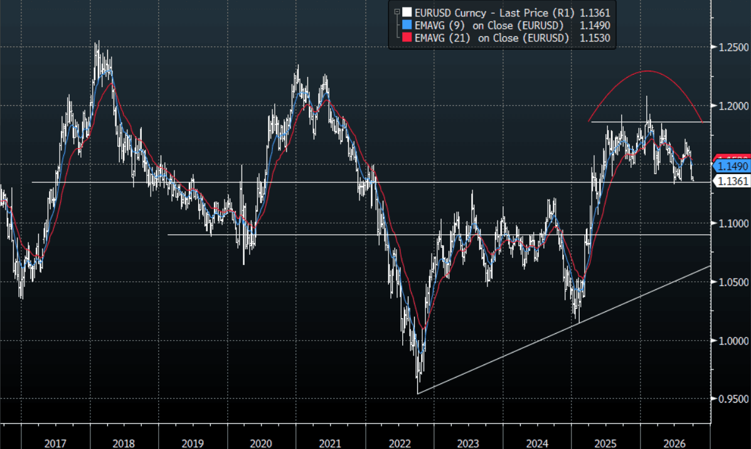751x449 pixels.
Task: Click the 1.0000 price axis label
Action: point(733,341)
